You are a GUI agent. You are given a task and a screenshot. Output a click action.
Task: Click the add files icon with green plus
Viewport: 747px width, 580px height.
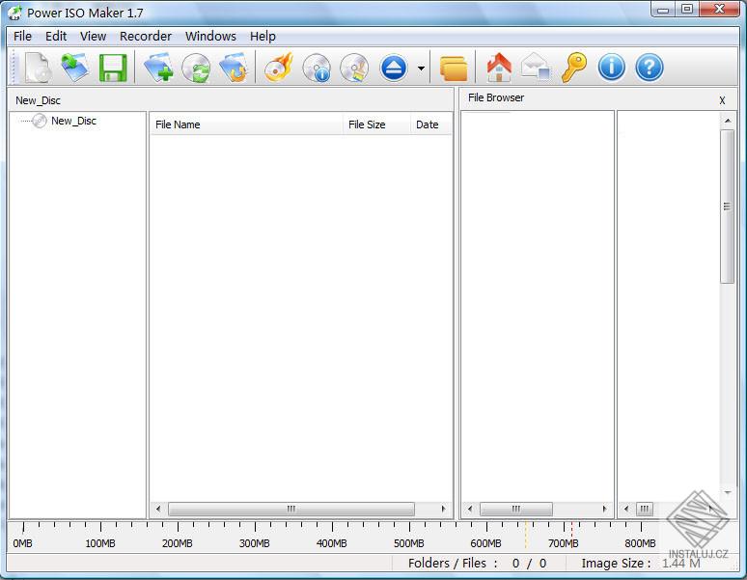pos(158,68)
